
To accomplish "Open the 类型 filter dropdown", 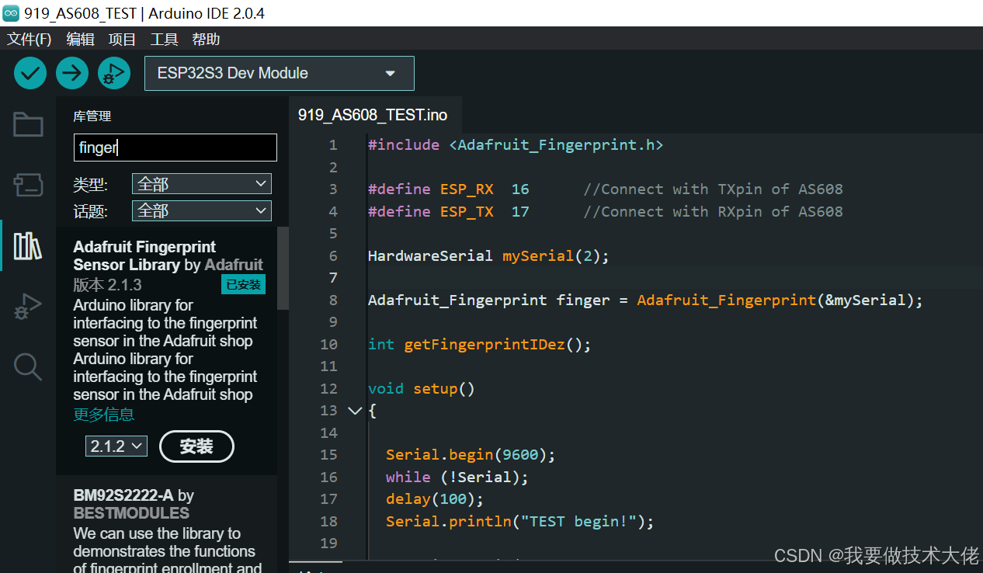I will [x=202, y=184].
